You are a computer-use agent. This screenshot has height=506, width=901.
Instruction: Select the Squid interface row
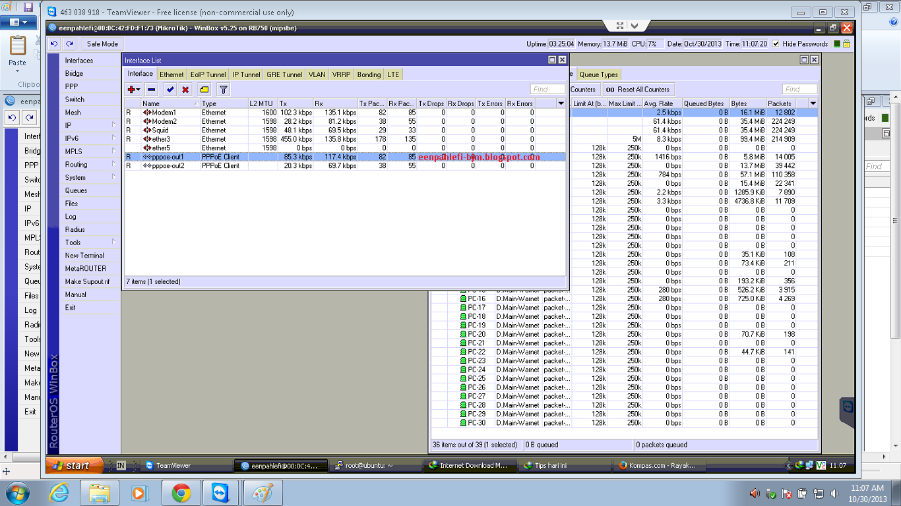[345, 130]
